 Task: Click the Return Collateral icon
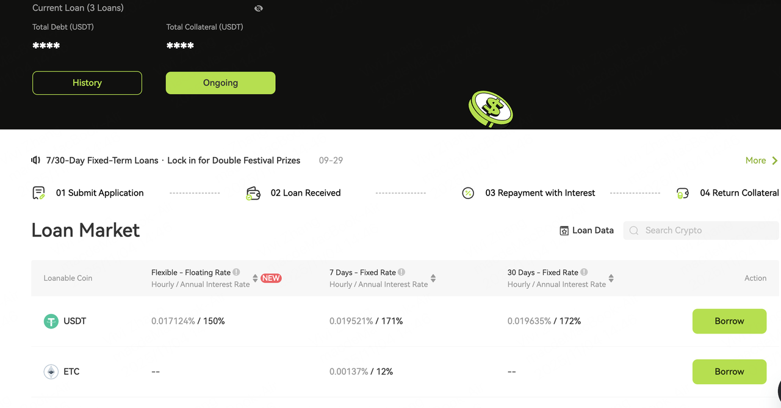[683, 193]
